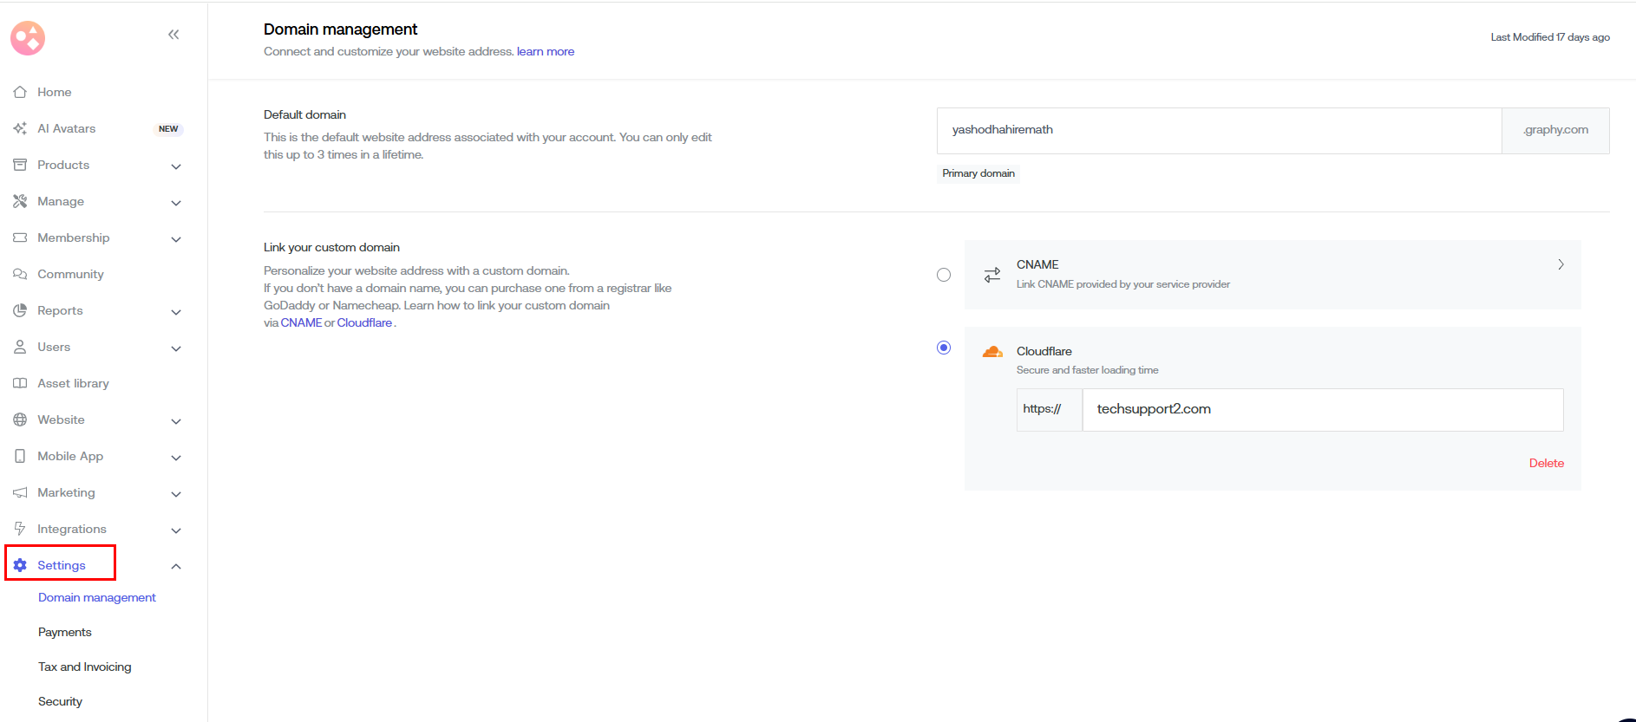Open Security settings page
This screenshot has height=722, width=1636.
[x=61, y=701]
